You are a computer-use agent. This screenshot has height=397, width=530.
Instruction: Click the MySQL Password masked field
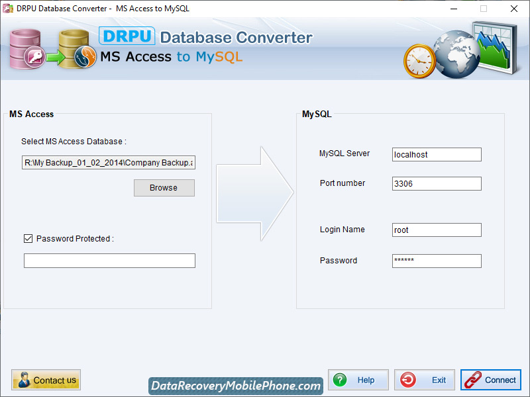(x=436, y=261)
